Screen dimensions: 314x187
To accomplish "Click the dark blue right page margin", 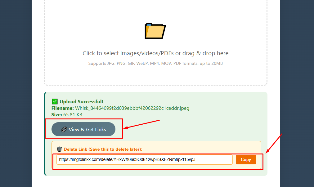I will tap(297, 94).
